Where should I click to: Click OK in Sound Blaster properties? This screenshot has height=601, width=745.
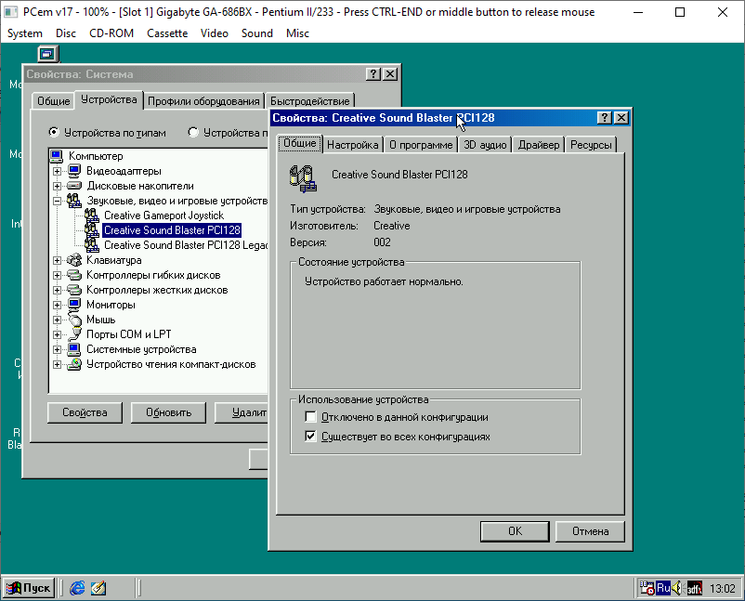515,531
